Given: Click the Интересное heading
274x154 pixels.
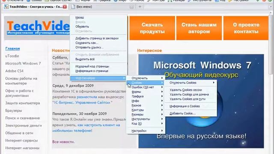Looking at the screenshot, I should pos(149,50).
